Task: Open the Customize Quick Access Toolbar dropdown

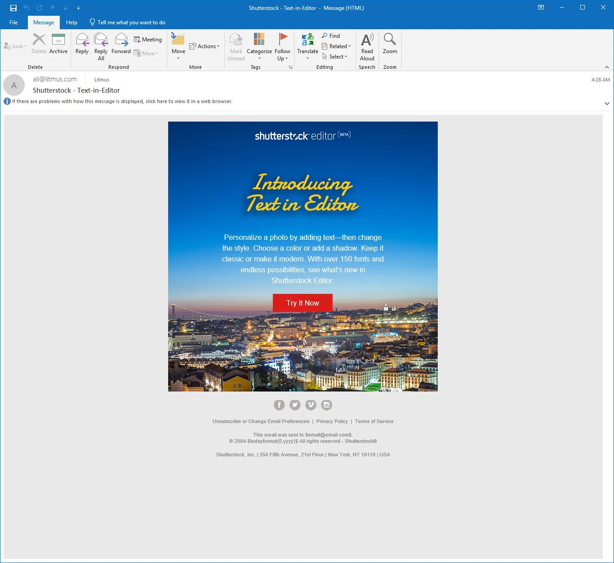Action: pyautogui.click(x=78, y=8)
